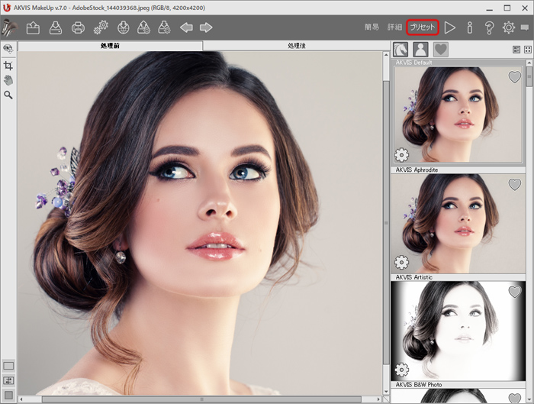
Task: Toggle the quick preview eye tool
Action: (8, 49)
